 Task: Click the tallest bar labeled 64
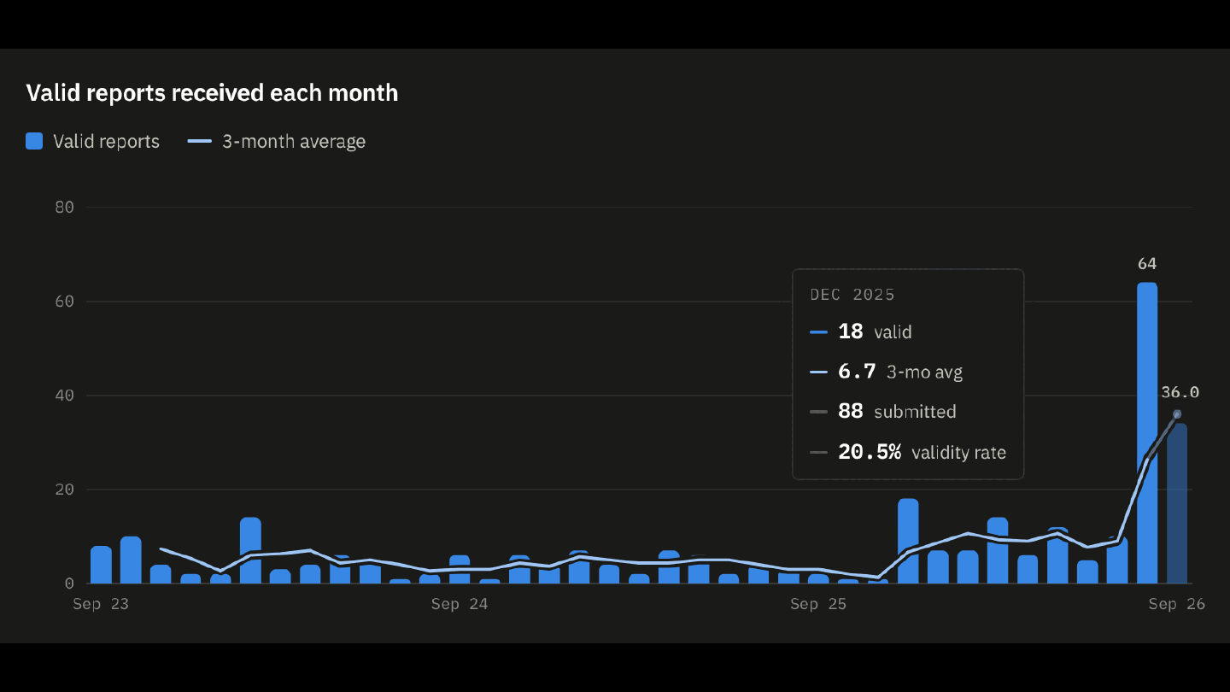(x=1147, y=433)
